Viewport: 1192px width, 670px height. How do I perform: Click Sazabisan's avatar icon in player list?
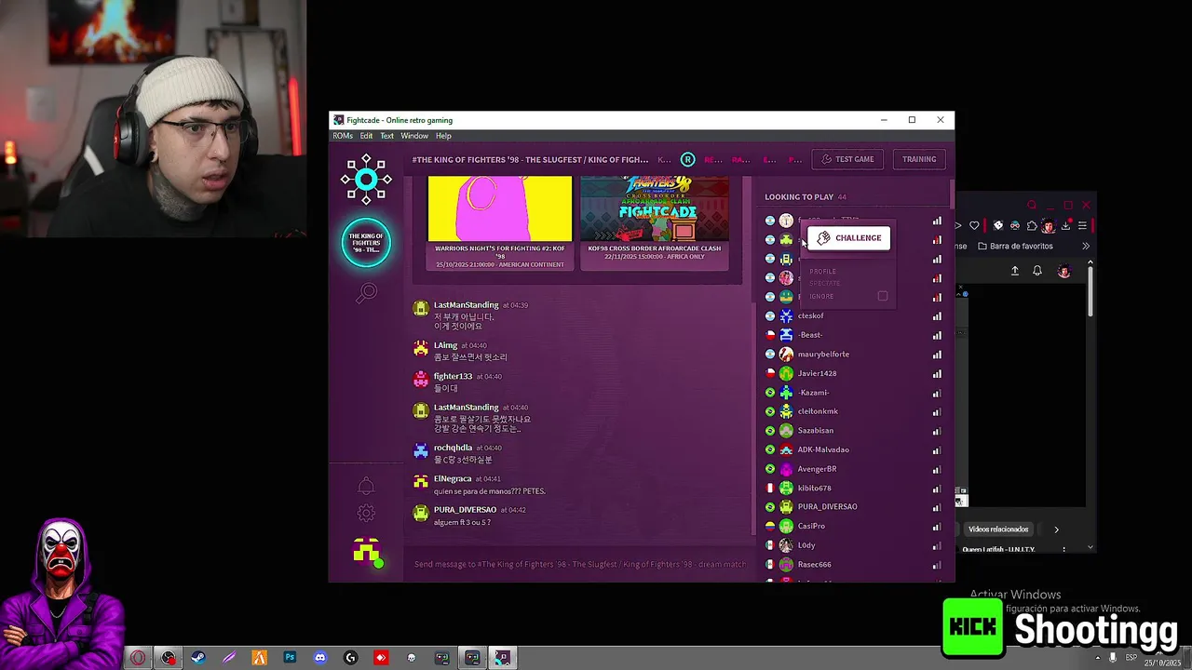786,431
